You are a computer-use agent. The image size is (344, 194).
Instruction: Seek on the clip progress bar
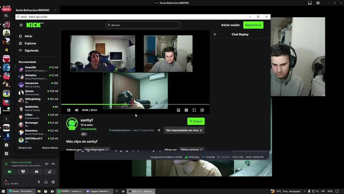[135, 104]
